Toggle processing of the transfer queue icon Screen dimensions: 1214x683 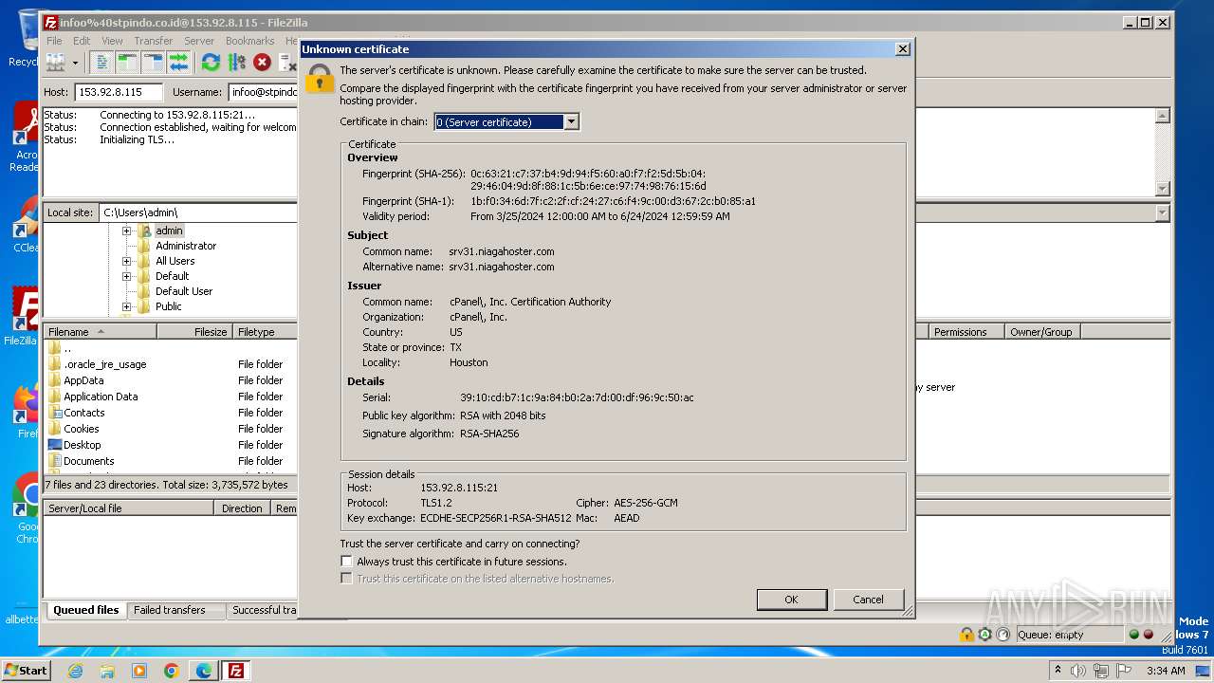click(236, 63)
